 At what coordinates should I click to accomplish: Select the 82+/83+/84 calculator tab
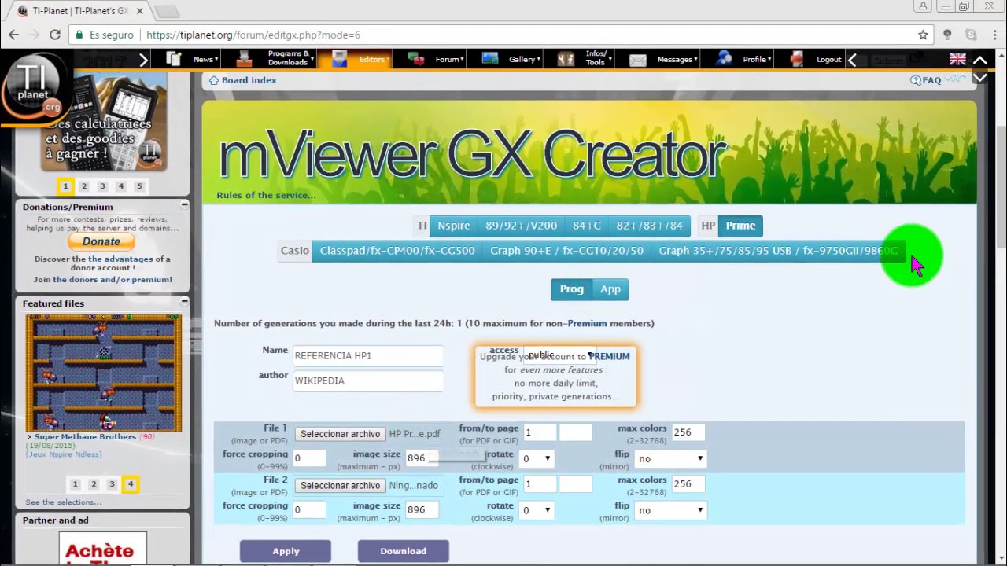pos(650,226)
